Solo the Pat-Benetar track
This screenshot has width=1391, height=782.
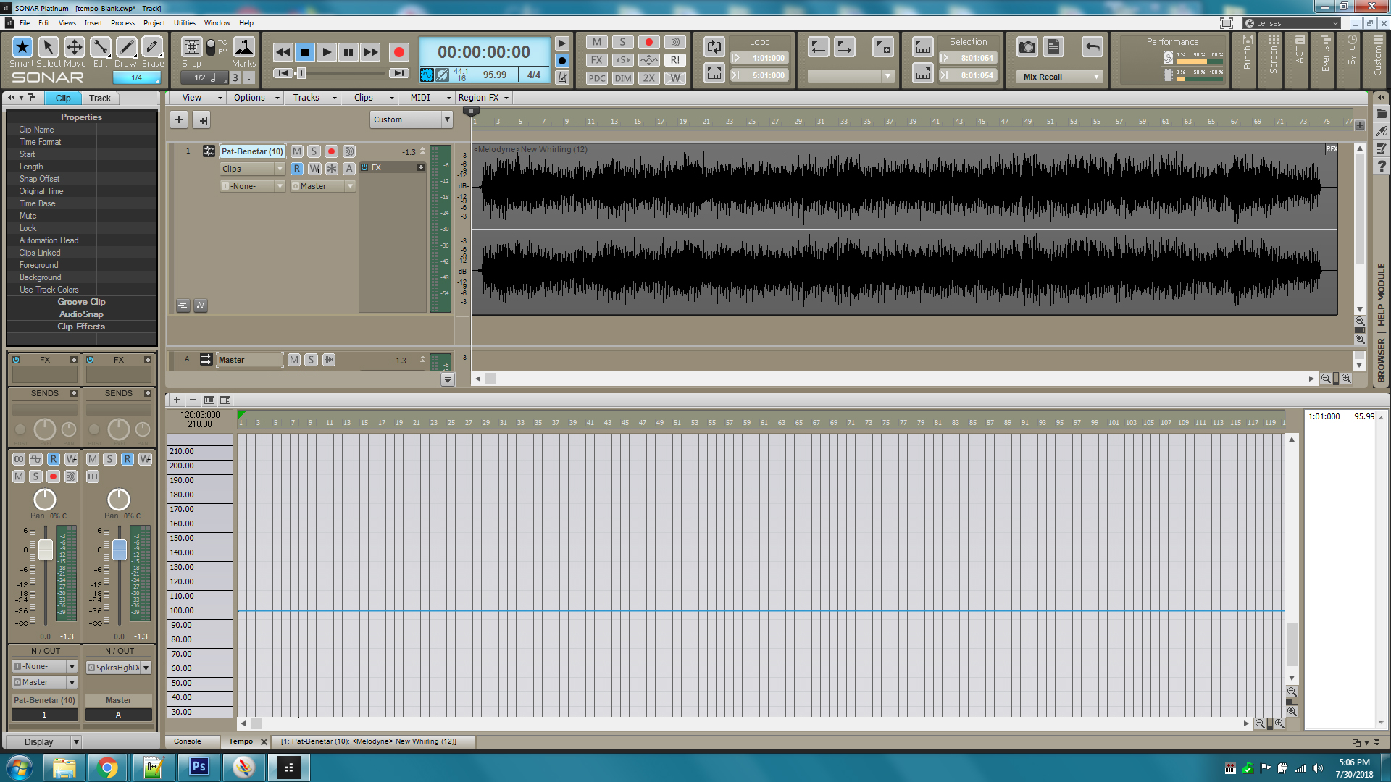314,151
